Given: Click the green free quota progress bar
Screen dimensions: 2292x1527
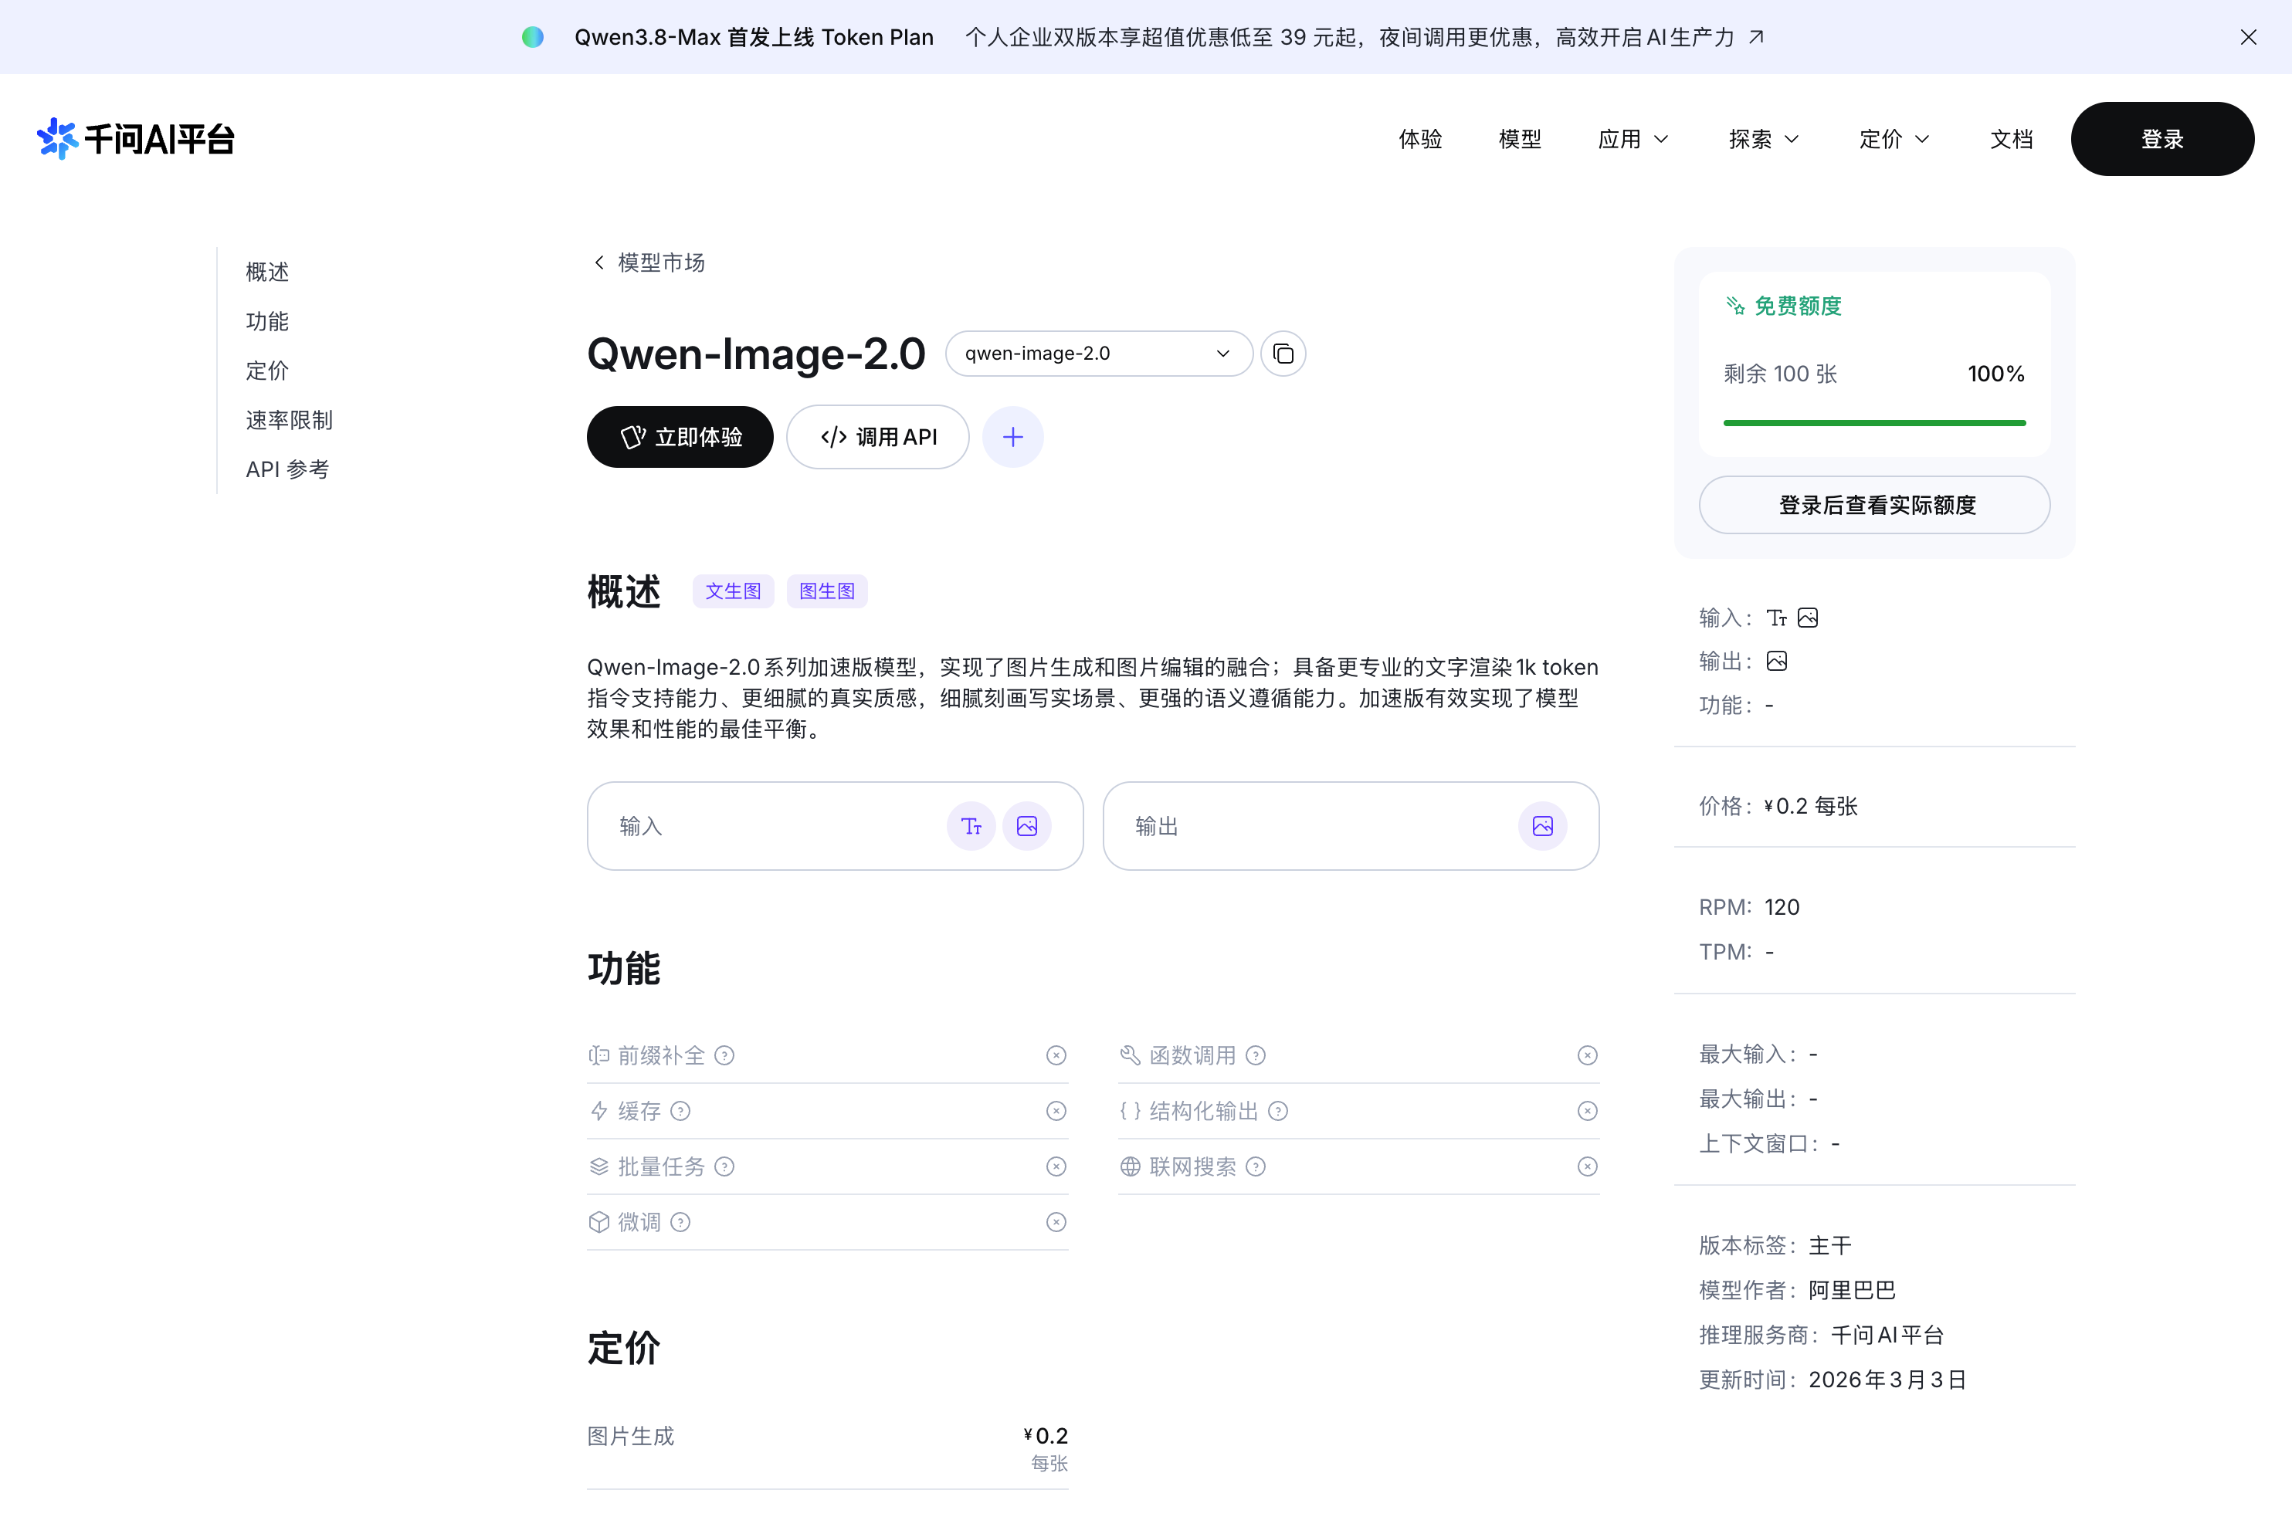Looking at the screenshot, I should 1874,422.
